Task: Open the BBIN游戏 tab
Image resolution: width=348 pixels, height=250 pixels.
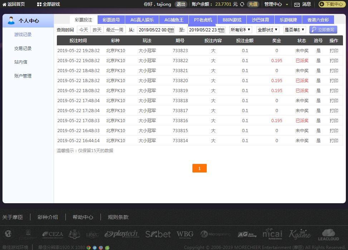Action: (232, 20)
